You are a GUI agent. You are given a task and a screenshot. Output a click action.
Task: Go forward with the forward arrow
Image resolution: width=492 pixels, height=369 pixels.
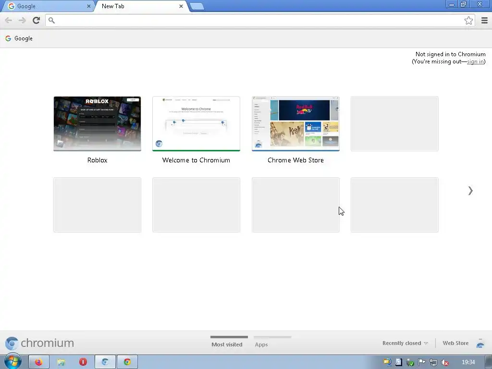point(22,20)
